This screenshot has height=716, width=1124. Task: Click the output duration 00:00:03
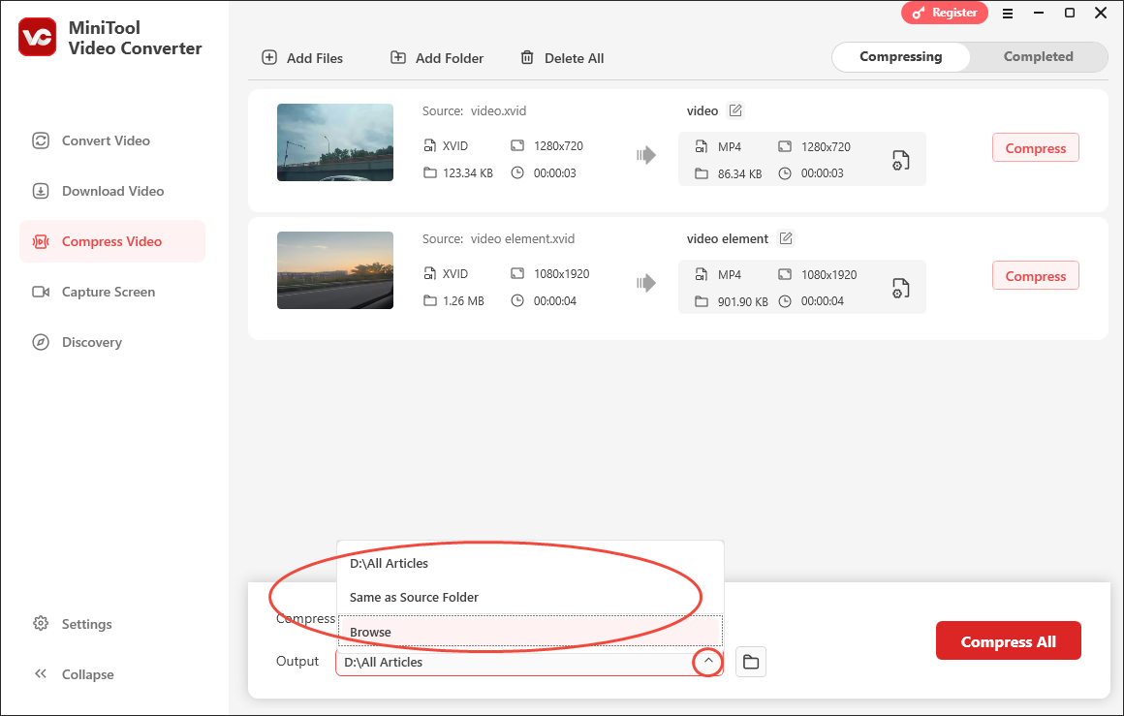(823, 173)
